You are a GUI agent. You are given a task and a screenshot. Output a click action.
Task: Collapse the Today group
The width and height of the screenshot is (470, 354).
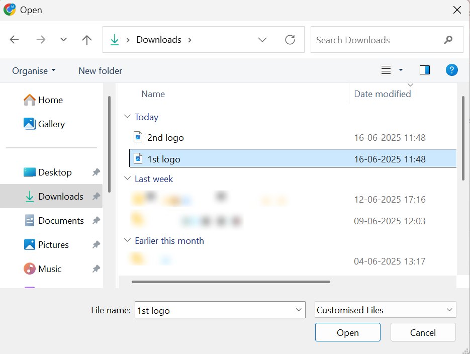point(127,117)
